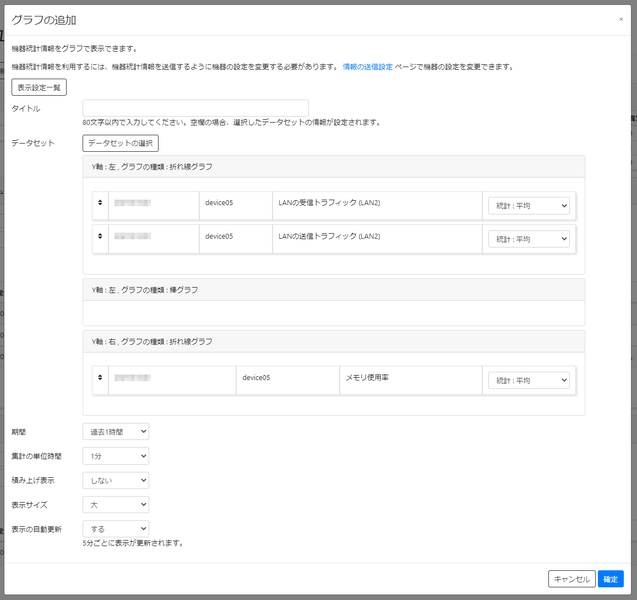Click the 表示設定一覧 button
Viewport: 637px width, 600px height.
coord(39,87)
